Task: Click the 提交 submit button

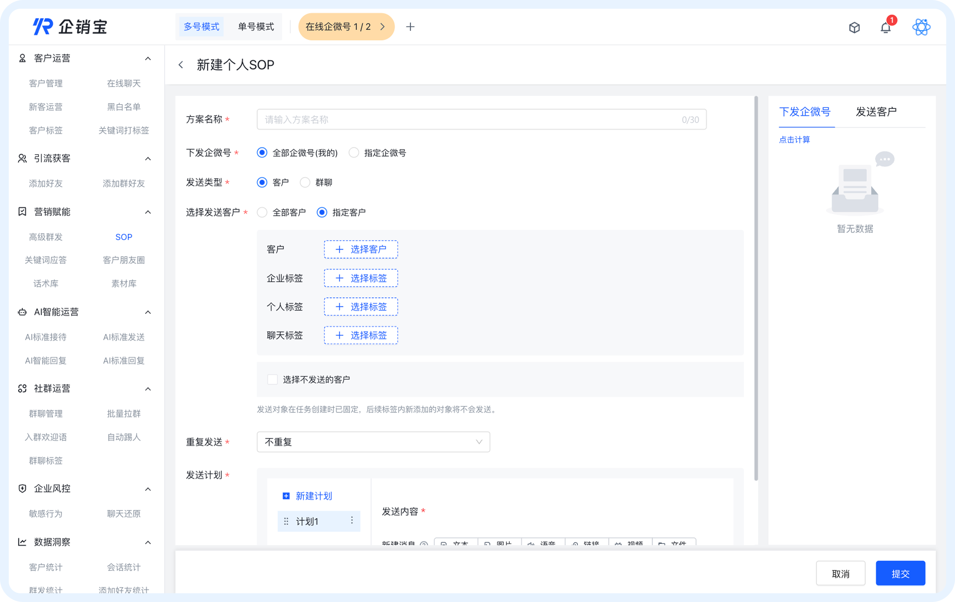Action: (901, 573)
